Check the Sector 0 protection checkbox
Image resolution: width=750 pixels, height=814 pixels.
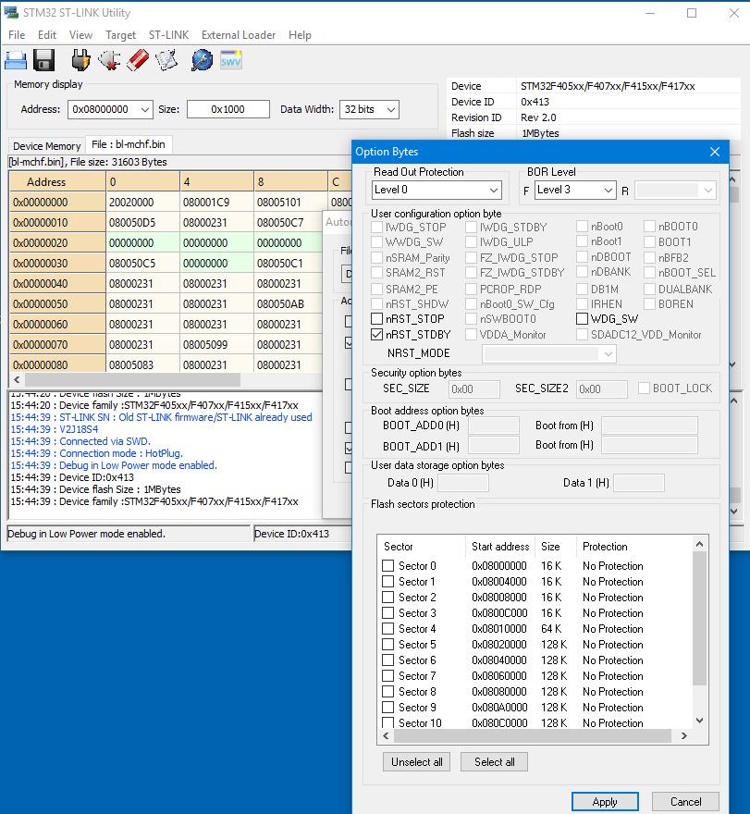[387, 565]
